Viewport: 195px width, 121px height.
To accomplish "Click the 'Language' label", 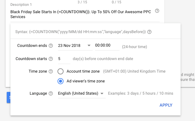I will (x=38, y=93).
